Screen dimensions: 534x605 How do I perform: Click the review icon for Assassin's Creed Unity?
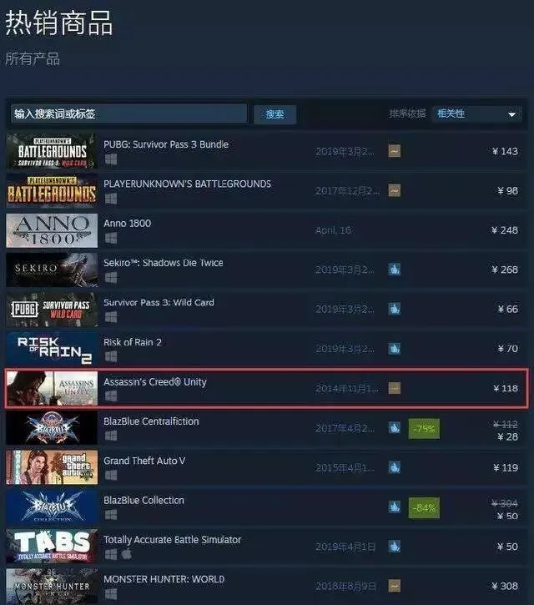394,388
